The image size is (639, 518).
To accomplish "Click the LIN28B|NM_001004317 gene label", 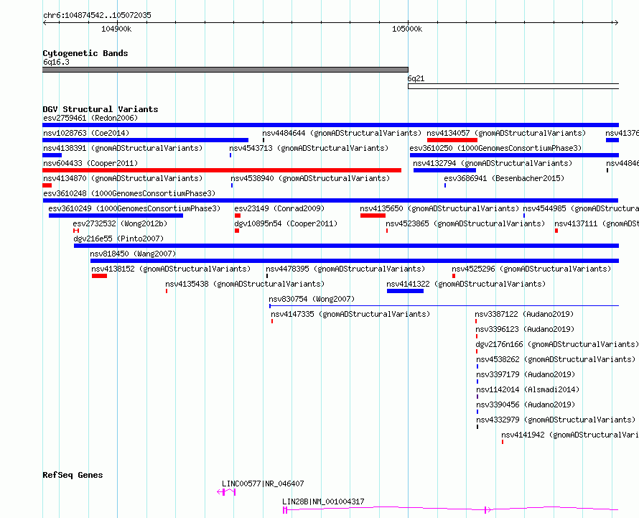I will click(x=323, y=501).
